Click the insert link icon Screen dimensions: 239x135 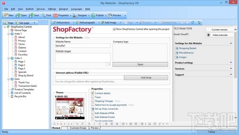pyautogui.click(x=160, y=124)
